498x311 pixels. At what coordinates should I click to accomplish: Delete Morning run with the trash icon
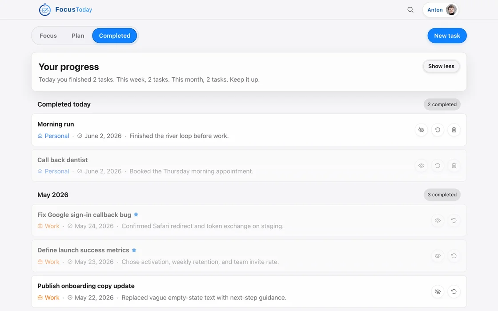coord(454,130)
